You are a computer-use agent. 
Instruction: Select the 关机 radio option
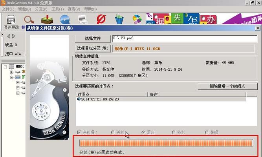tap(113, 132)
